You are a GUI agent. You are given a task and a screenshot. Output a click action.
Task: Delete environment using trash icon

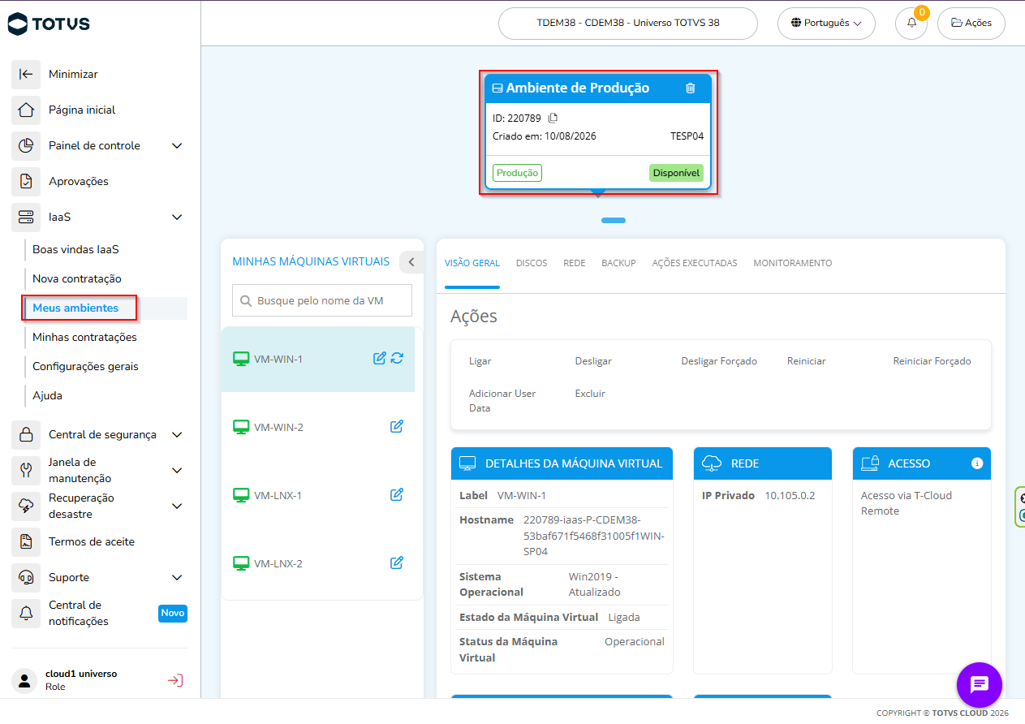tap(691, 88)
